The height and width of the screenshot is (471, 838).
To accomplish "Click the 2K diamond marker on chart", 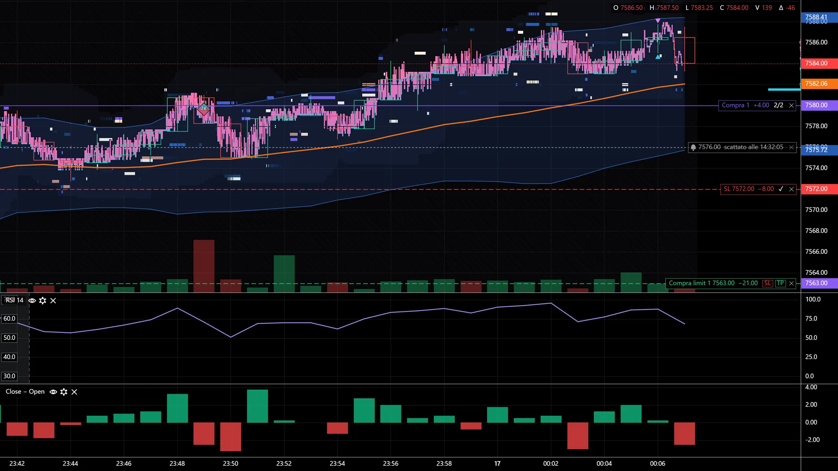I will pos(203,109).
